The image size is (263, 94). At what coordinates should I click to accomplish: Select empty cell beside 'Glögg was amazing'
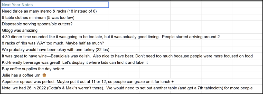click(124, 30)
